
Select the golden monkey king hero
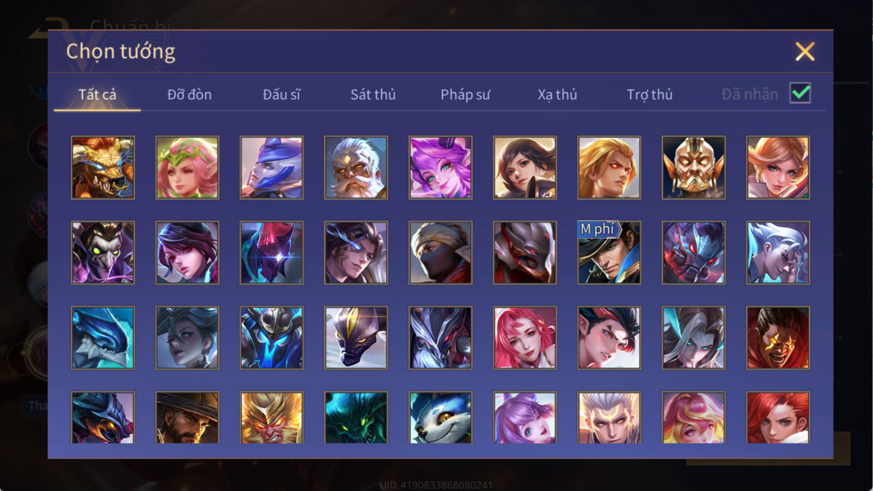pos(271,417)
